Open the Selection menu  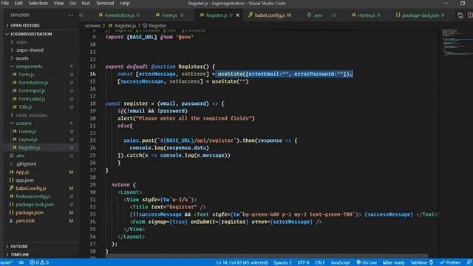point(38,3)
